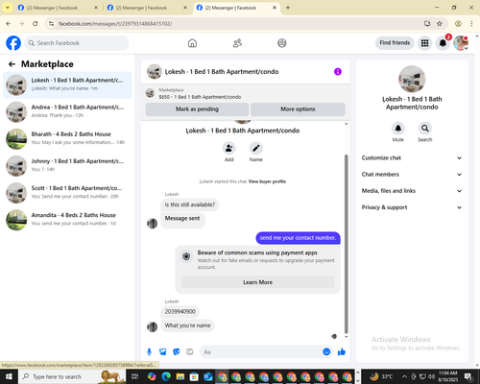Open the Facebook menu grid icon
This screenshot has width=480, height=384.
(424, 43)
